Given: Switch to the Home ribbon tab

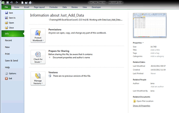Looking at the screenshot, I should click(16, 7).
